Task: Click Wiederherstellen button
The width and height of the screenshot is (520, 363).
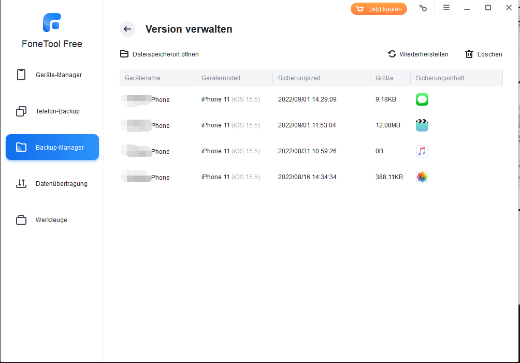Action: coord(418,54)
